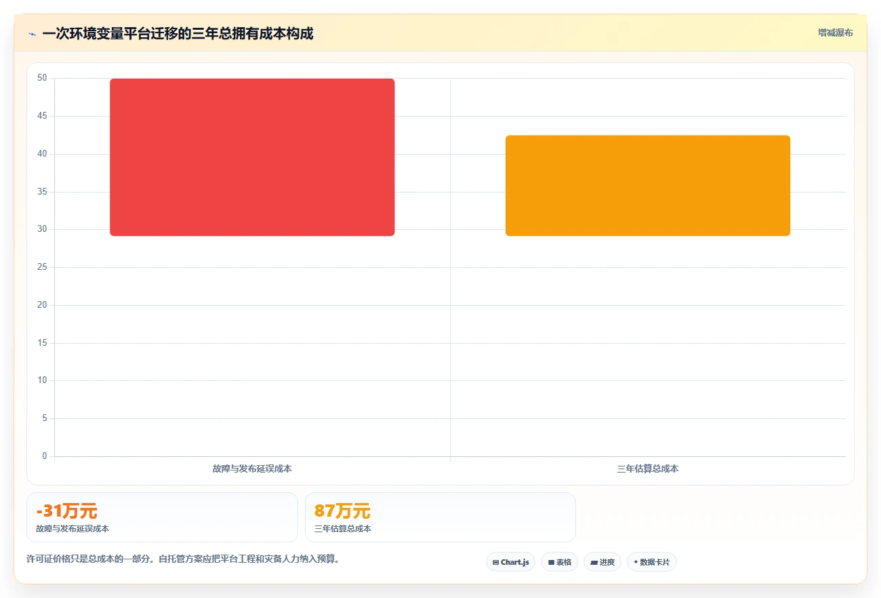This screenshot has width=881, height=598.
Task: Click the footnote text about 许可证价格
Action: (182, 559)
